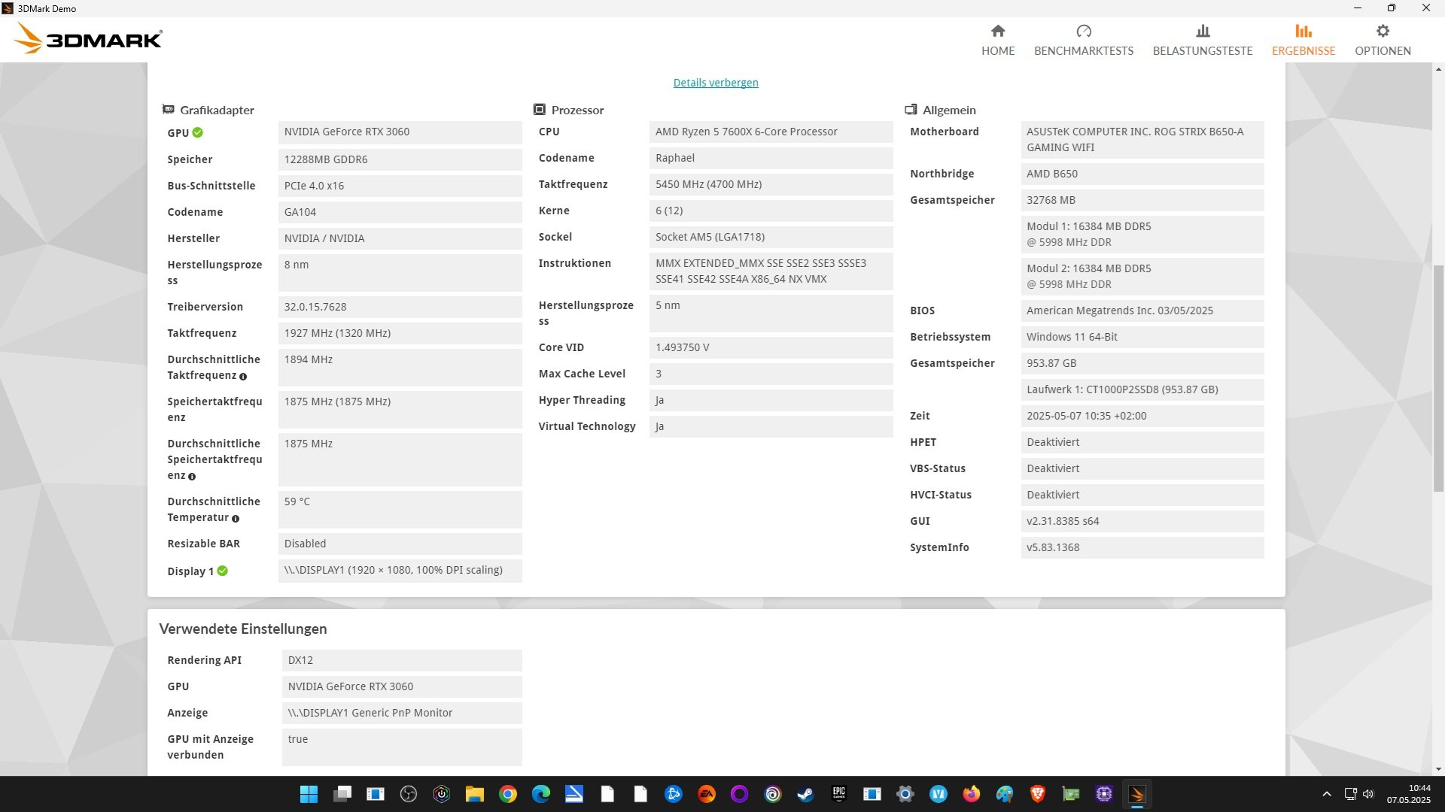
Task: Click Details verbergen link
Action: (715, 83)
